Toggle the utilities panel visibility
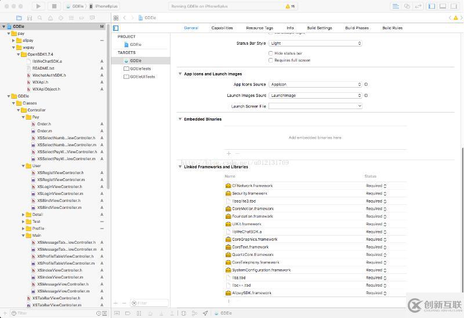The width and height of the screenshot is (464, 318). [x=454, y=6]
